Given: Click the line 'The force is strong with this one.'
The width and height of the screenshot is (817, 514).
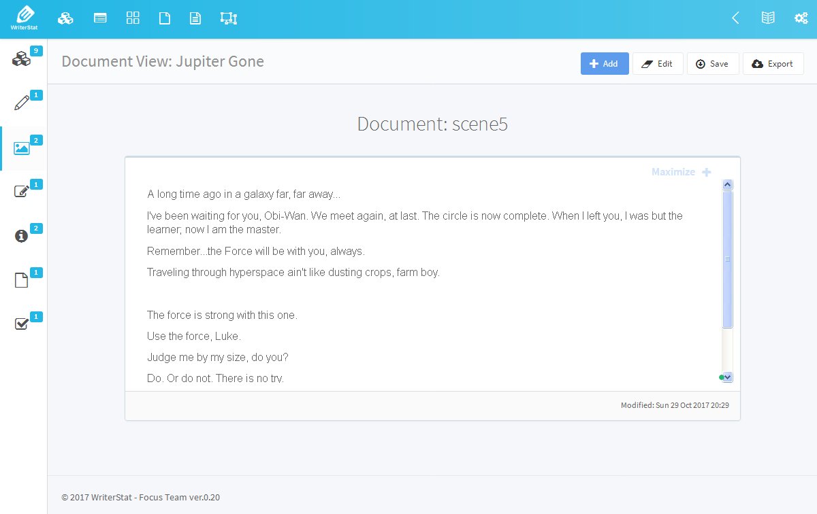Looking at the screenshot, I should point(222,315).
